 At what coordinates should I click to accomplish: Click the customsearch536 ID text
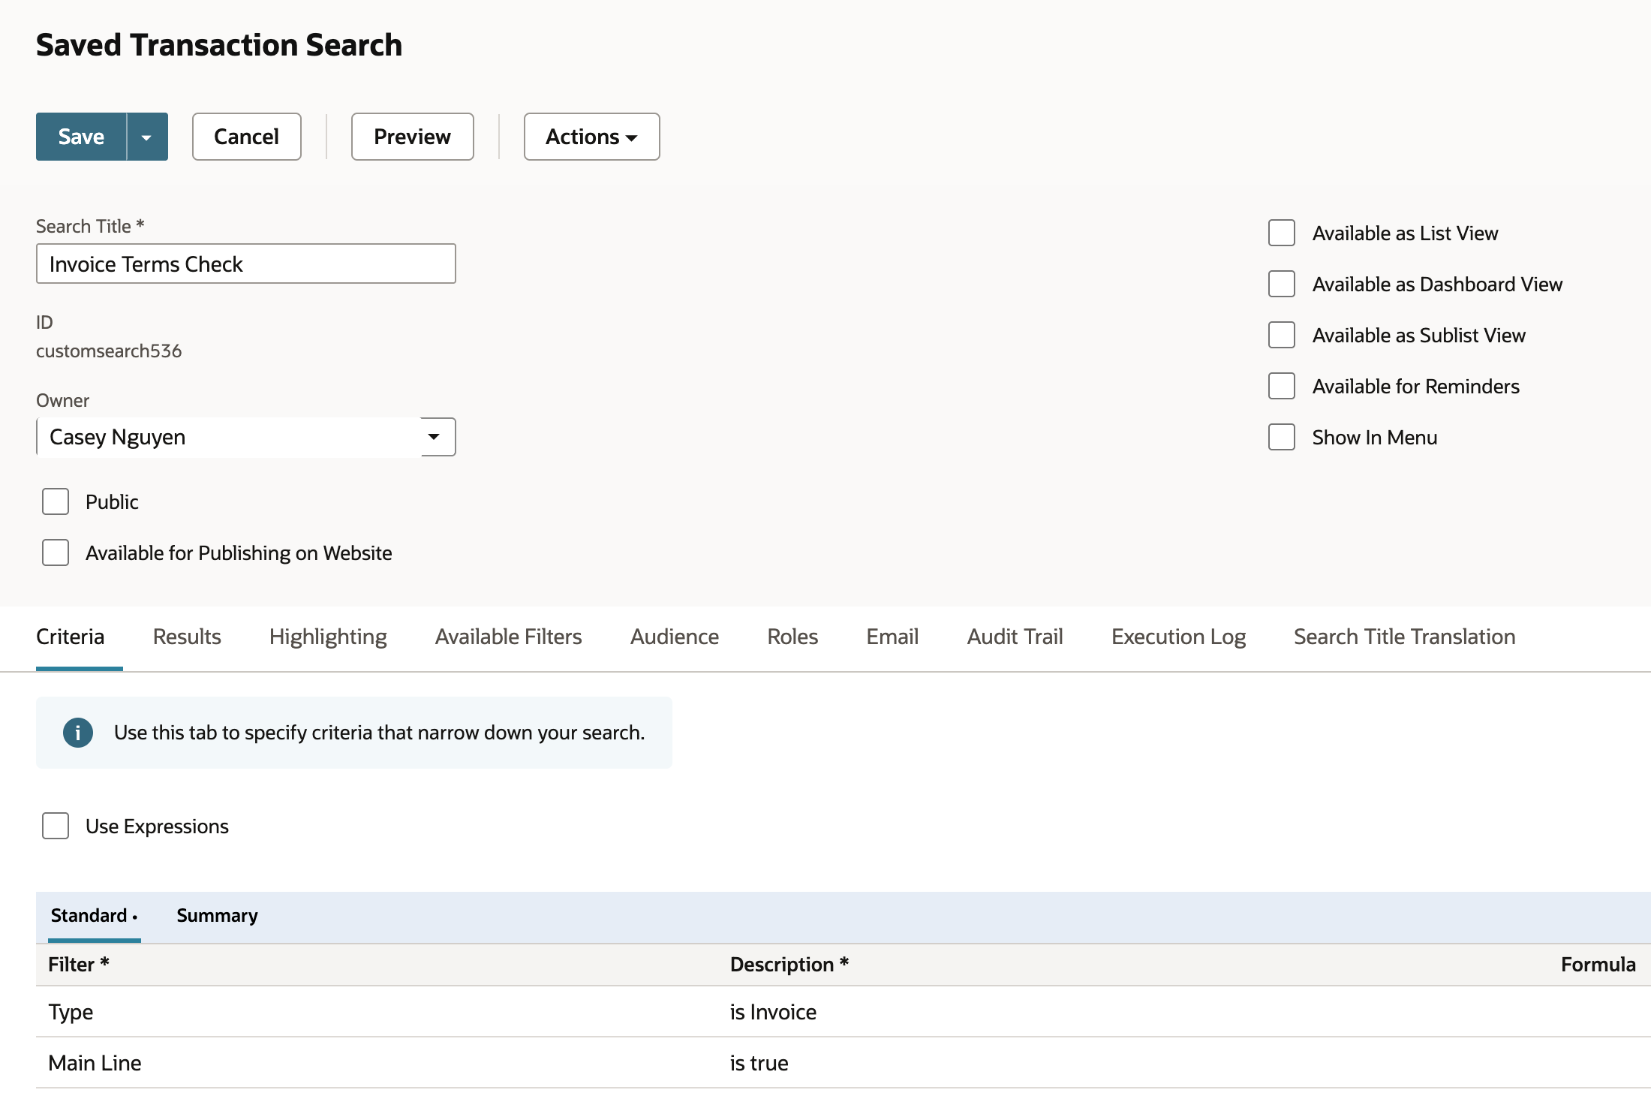[109, 351]
